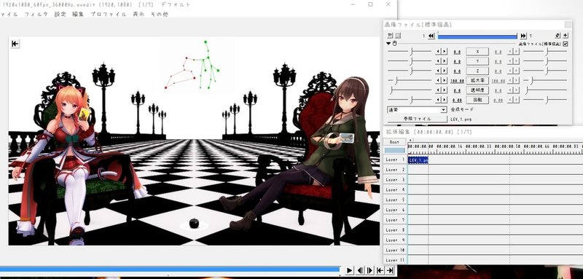Jump to first frame with main playback bar

tap(380, 270)
